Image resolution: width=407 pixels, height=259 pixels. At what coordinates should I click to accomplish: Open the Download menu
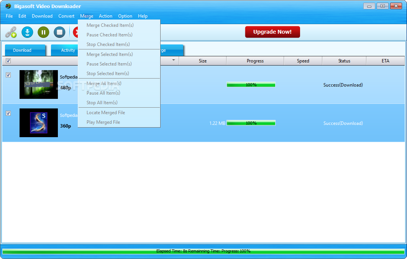[42, 16]
